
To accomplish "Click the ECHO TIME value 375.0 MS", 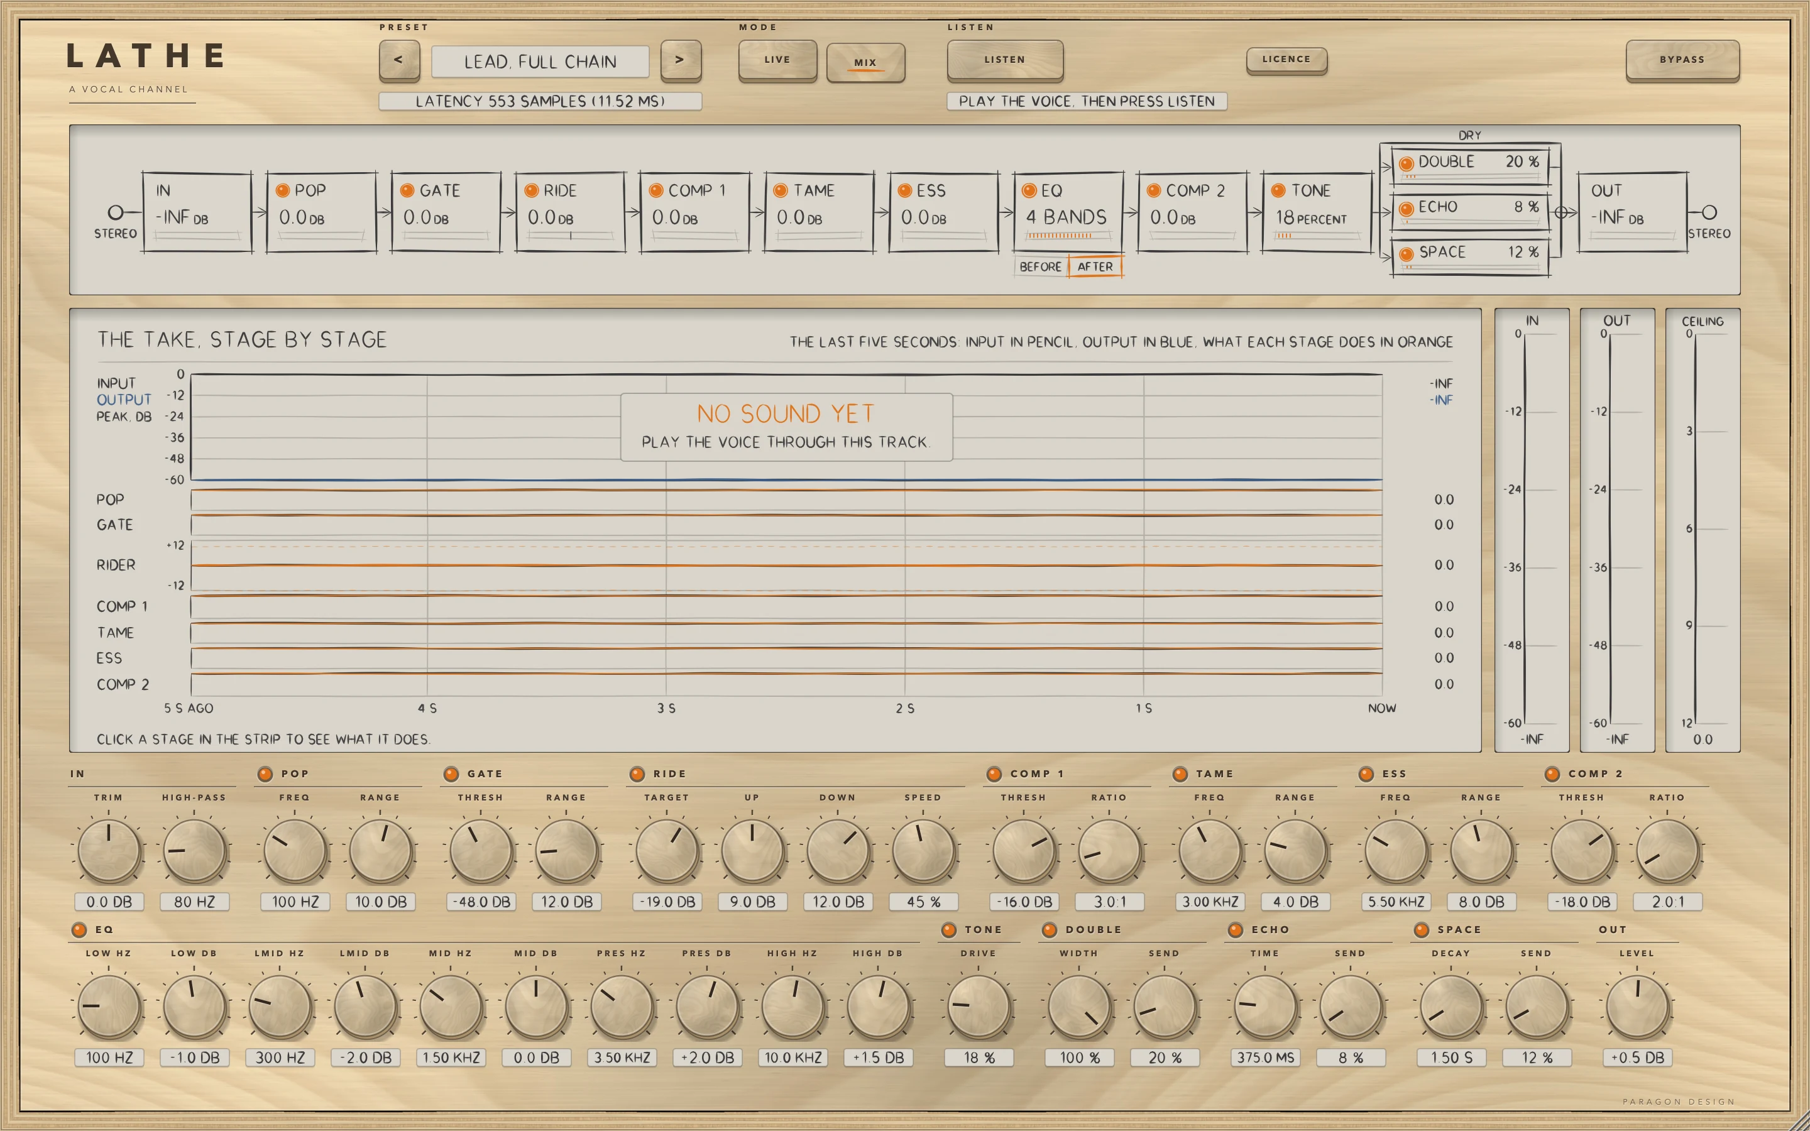I will pyautogui.click(x=1264, y=1057).
